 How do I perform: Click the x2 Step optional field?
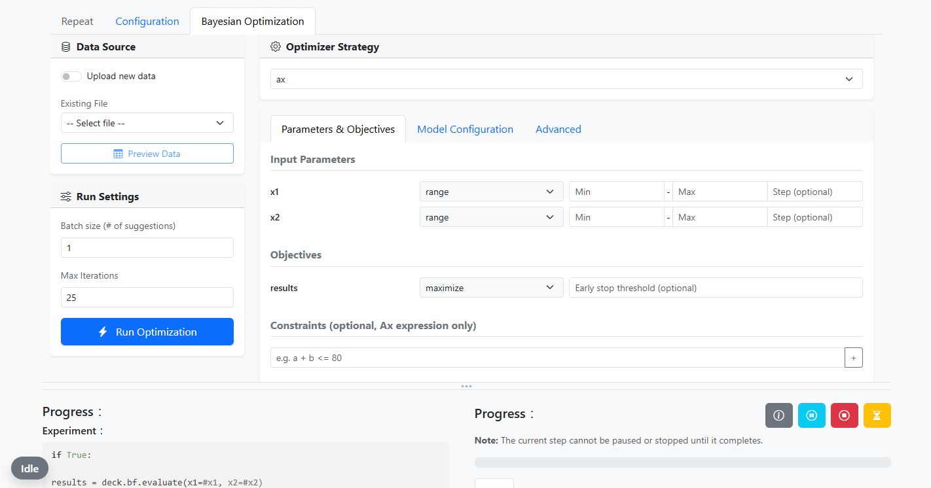tap(815, 217)
